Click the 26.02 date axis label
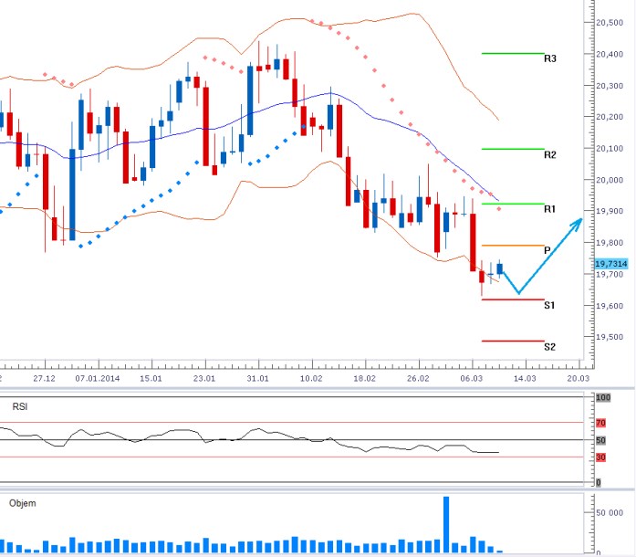Viewport: 636px width, 557px height. pyautogui.click(x=418, y=379)
